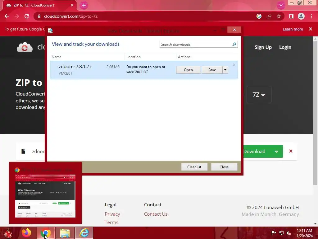Click the Clear list button
This screenshot has height=239, width=318.
click(x=194, y=167)
